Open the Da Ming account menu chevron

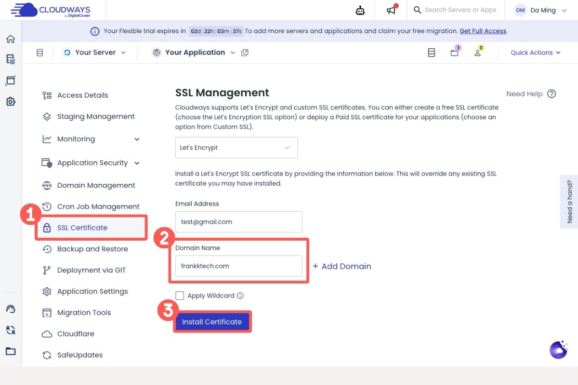point(565,10)
